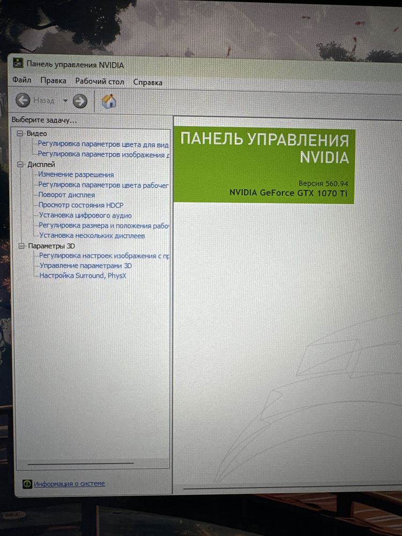
Task: Select Установка цифрового аудио
Action: point(85,215)
